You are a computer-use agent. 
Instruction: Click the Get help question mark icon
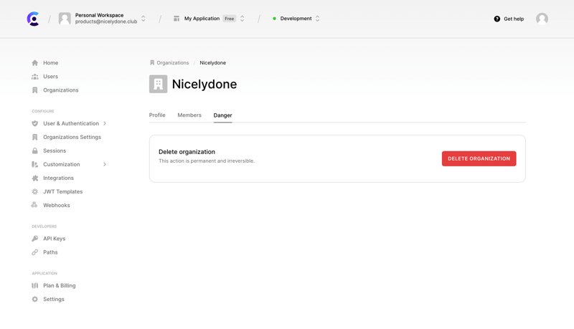tap(497, 19)
